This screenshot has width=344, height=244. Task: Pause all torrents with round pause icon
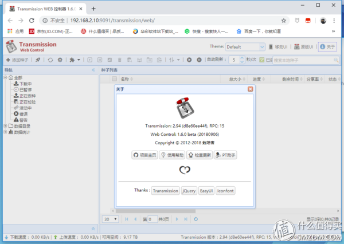tap(199, 60)
